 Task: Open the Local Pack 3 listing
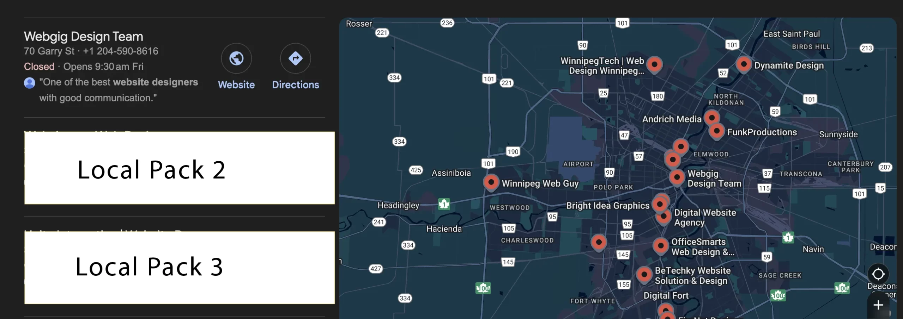pyautogui.click(x=179, y=267)
